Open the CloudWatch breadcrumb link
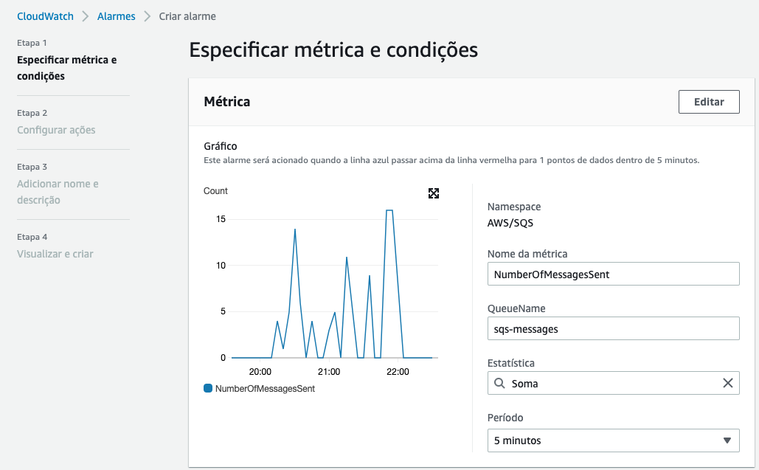 click(x=45, y=16)
